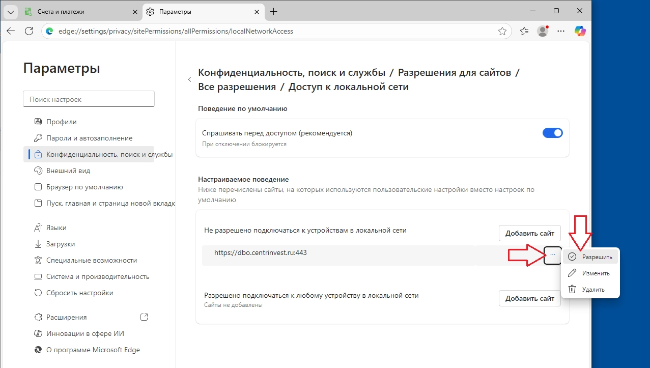The width and height of the screenshot is (650, 368).
Task: Click the three-dot menu beside dbo.centrinvest.ru
Action: [x=553, y=254]
